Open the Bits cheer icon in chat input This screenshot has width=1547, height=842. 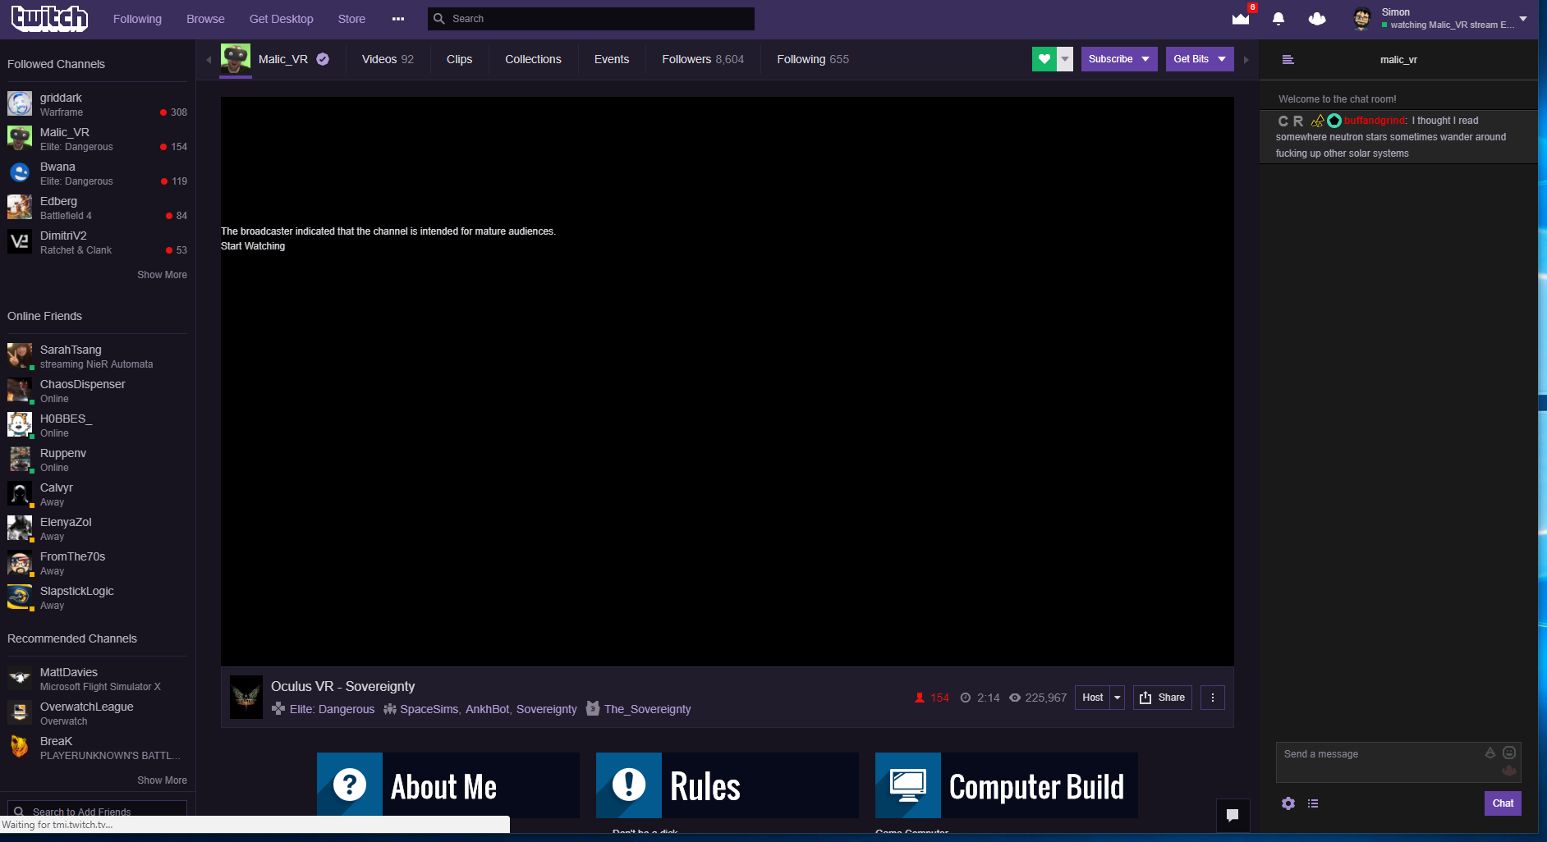click(1490, 753)
